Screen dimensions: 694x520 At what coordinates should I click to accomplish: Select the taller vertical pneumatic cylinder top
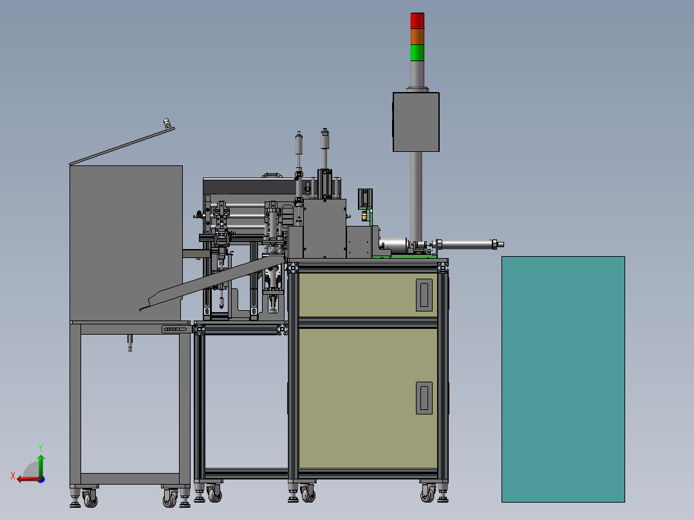tap(325, 138)
